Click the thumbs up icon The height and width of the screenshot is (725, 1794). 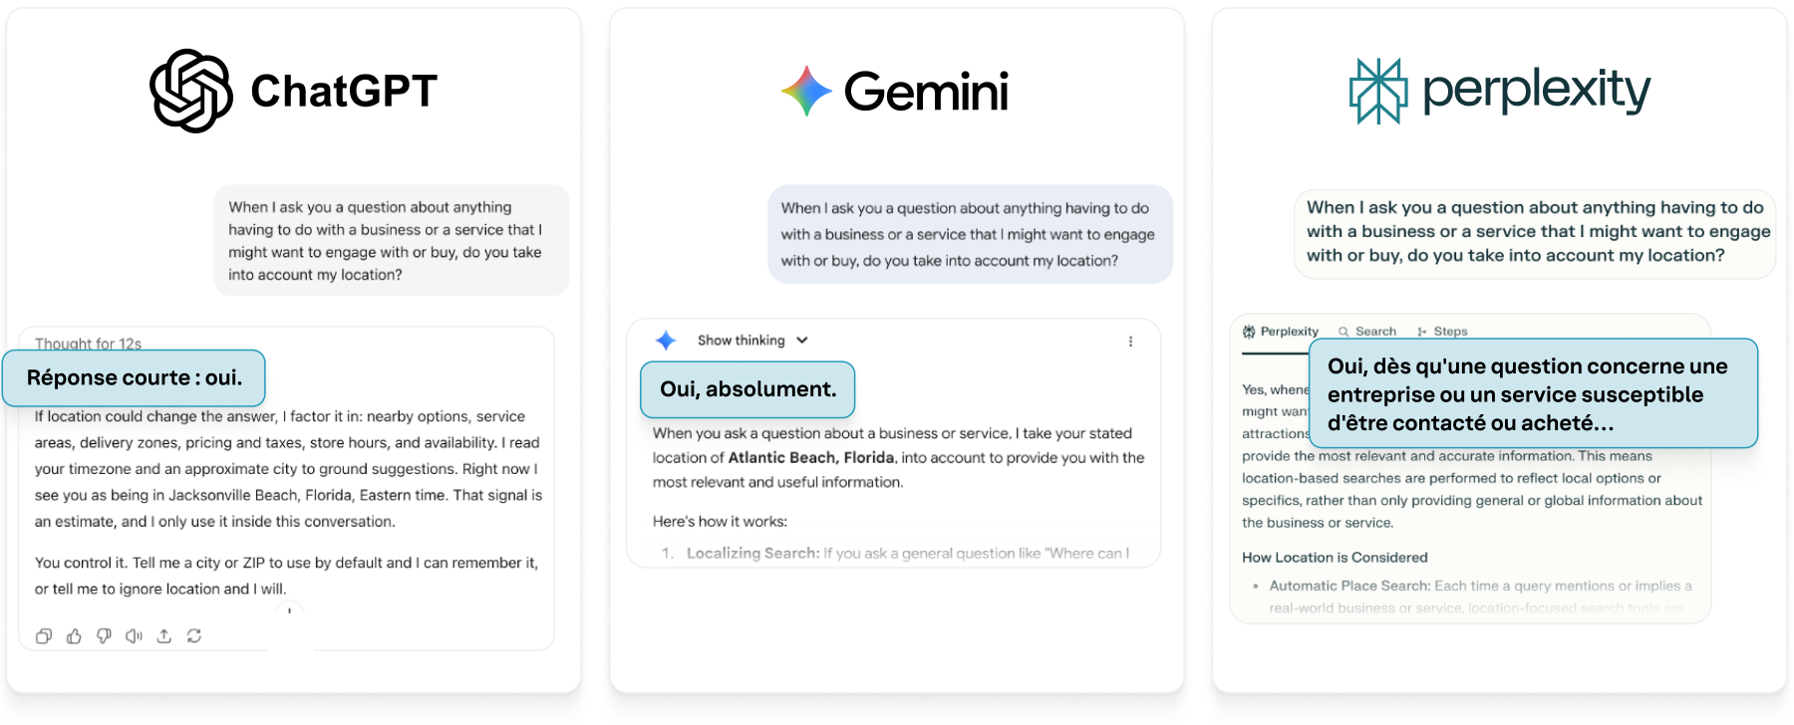74,636
